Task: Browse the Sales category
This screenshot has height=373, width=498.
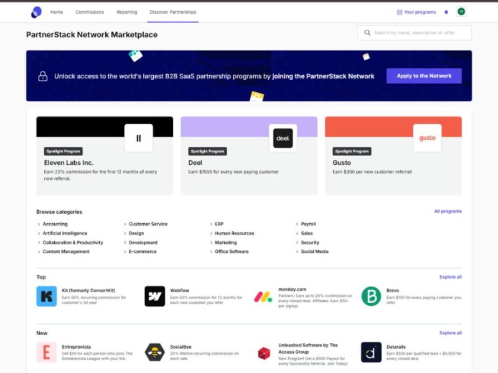Action: point(307,233)
